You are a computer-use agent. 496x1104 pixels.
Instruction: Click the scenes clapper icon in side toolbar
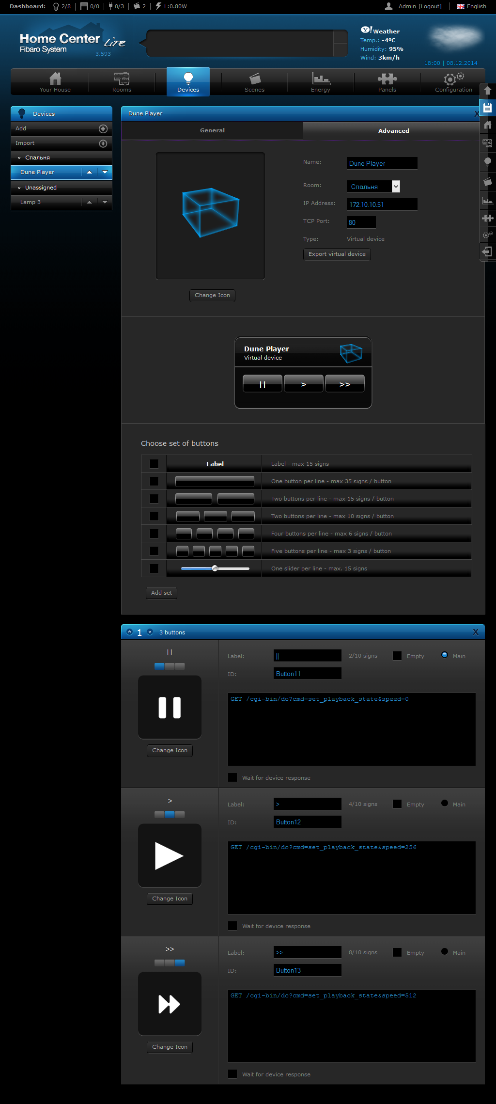488,181
